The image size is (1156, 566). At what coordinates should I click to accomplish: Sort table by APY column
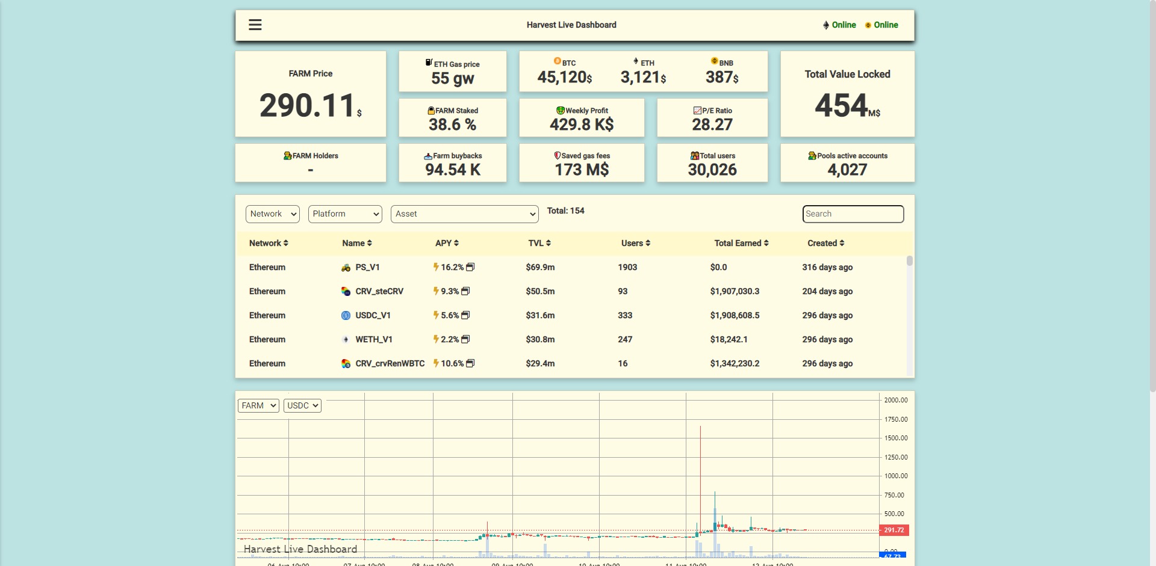pos(447,243)
